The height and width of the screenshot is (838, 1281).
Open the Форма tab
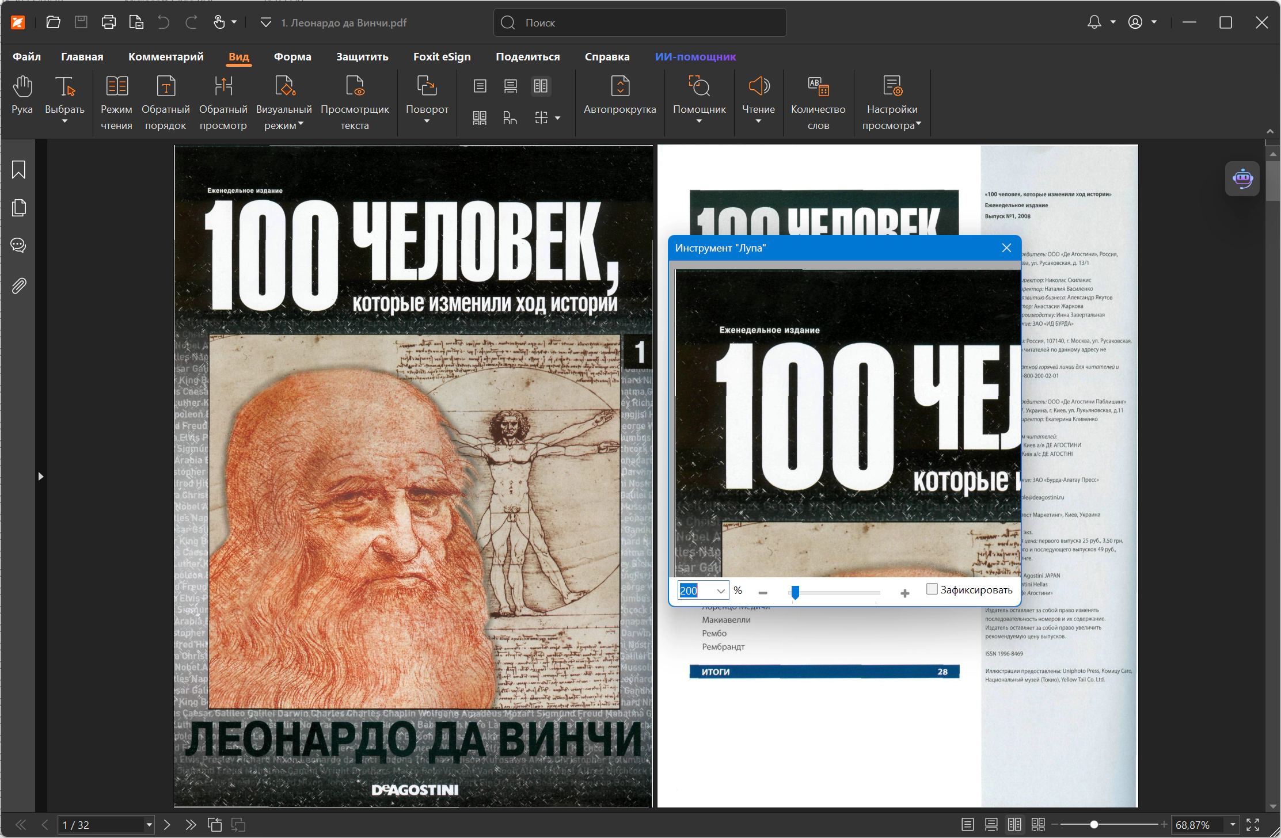(292, 57)
